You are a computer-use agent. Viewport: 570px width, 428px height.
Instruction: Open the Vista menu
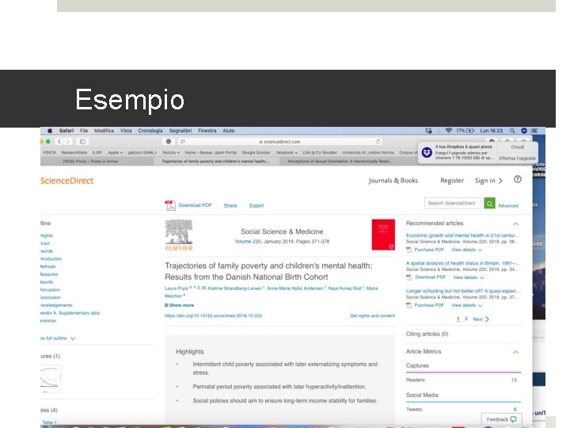pos(126,131)
